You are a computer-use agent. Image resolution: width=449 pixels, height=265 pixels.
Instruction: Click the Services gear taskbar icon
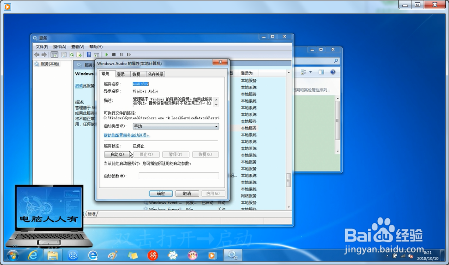pyautogui.click(x=233, y=255)
